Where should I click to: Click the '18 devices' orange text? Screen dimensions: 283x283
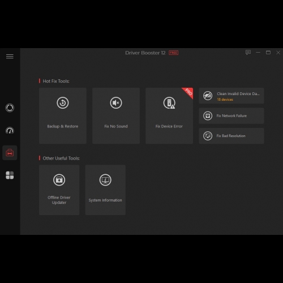[225, 100]
